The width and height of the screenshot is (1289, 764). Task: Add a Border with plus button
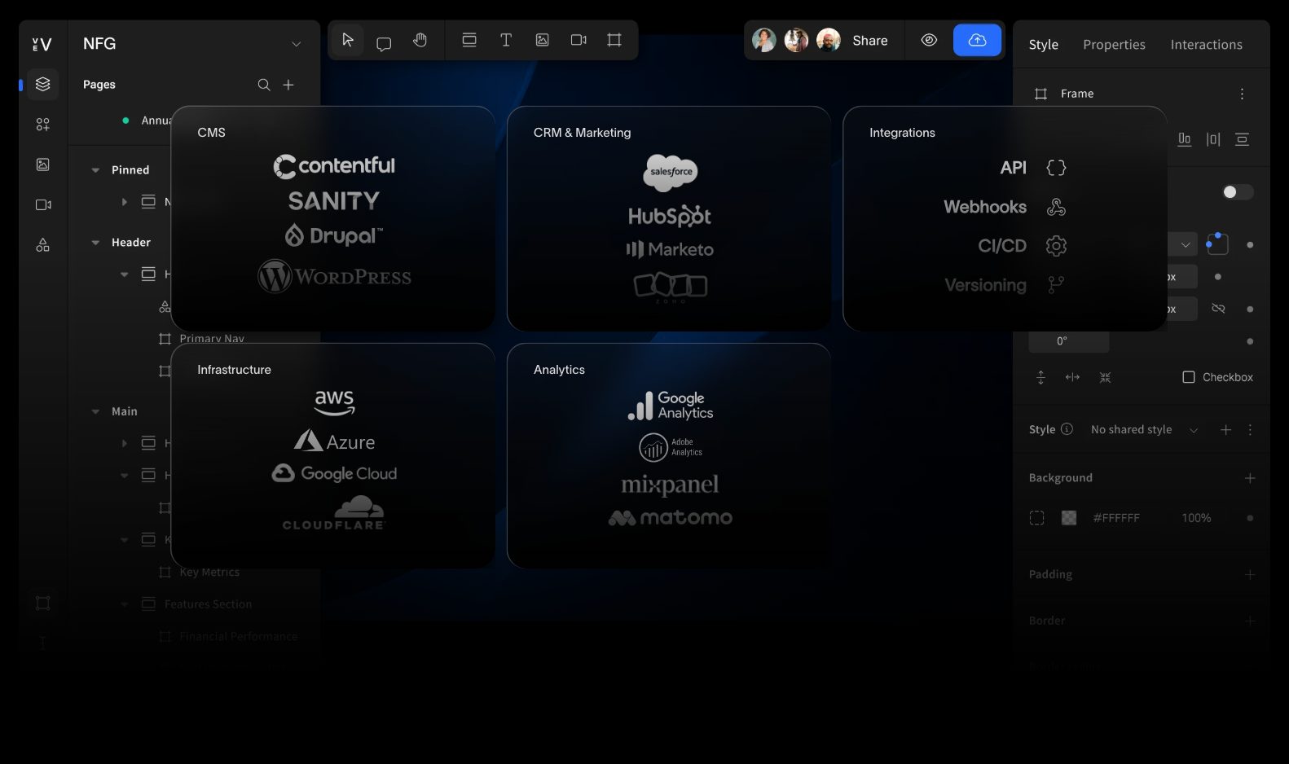(1250, 621)
